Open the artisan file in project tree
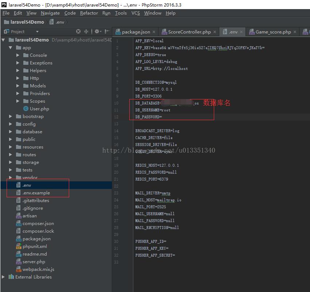Viewport: 310px width, 292px height. [30, 216]
